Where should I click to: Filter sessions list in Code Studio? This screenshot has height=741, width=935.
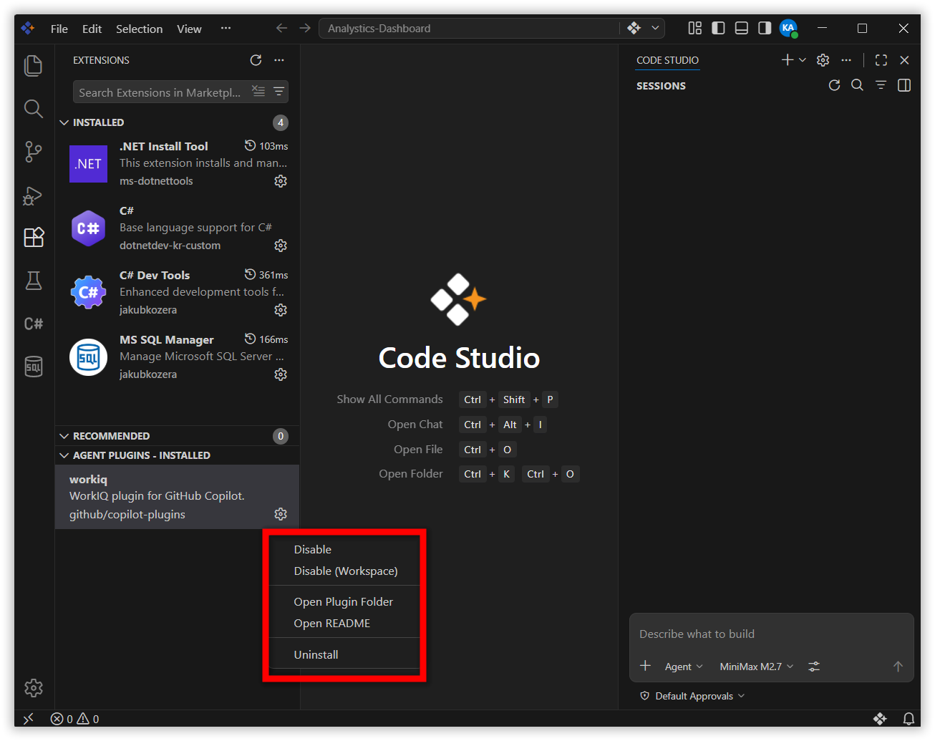click(x=881, y=85)
